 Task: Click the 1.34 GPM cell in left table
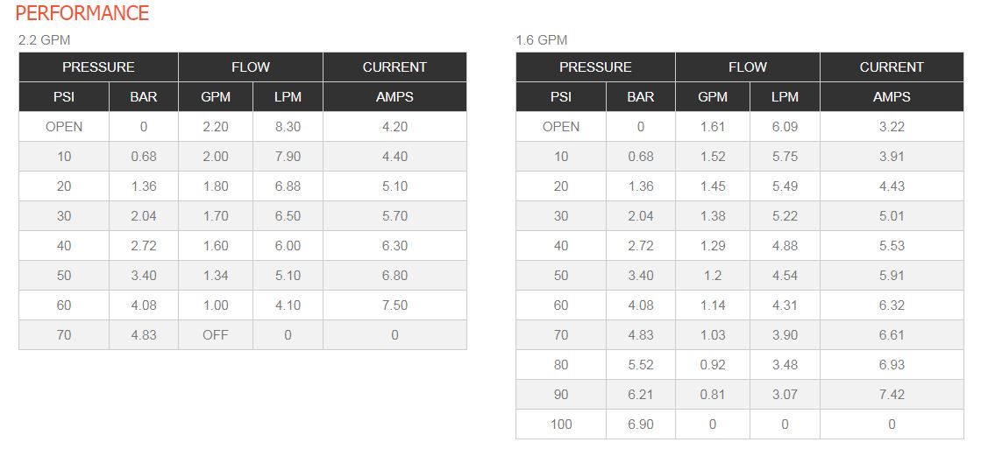tap(216, 276)
